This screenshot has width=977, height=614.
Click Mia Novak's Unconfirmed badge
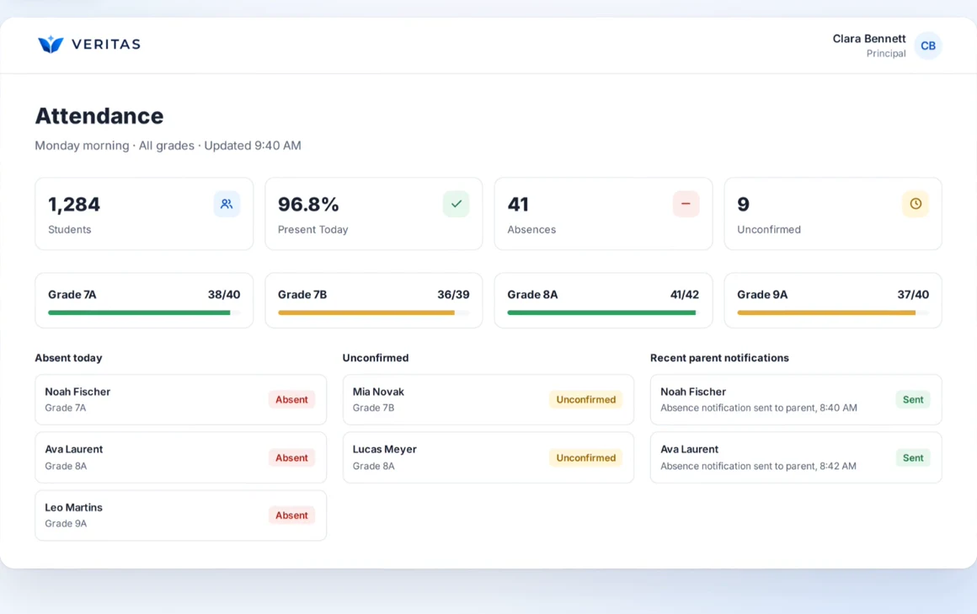pos(585,399)
